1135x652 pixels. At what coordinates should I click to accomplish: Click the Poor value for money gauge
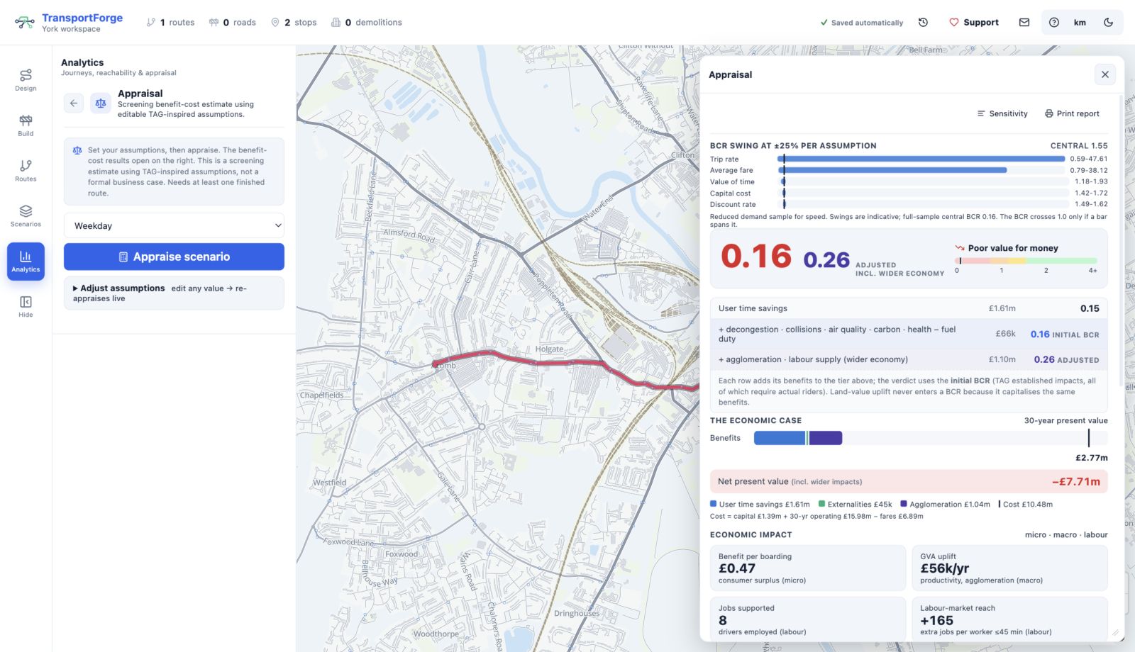[x=1026, y=261]
